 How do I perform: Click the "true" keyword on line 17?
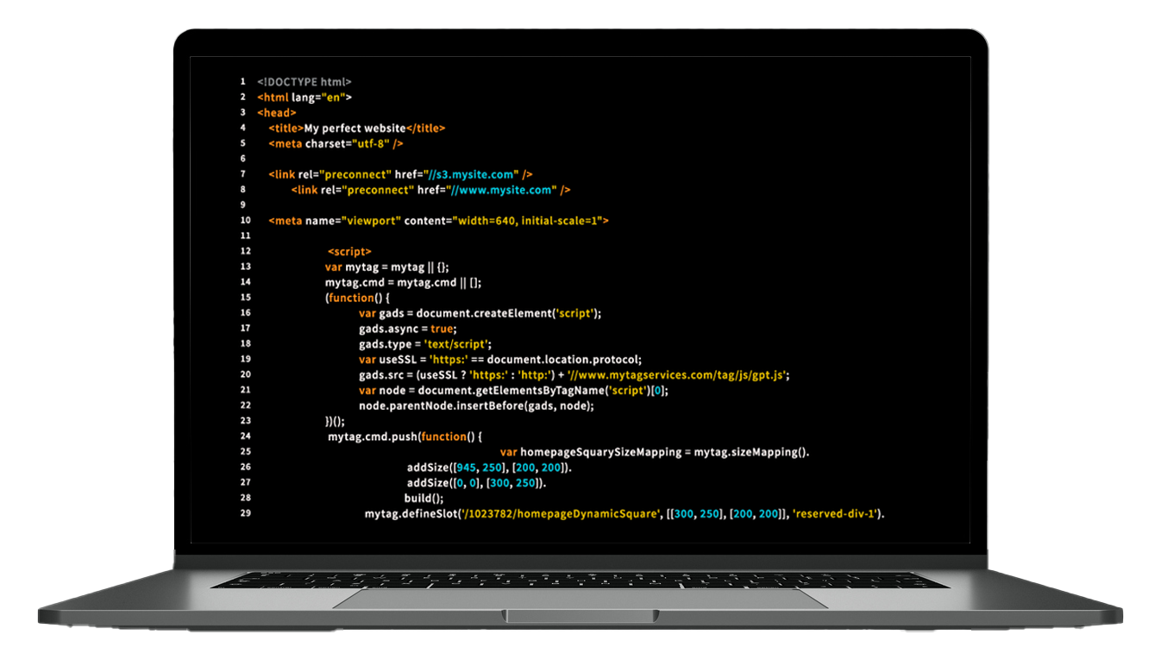tap(442, 329)
